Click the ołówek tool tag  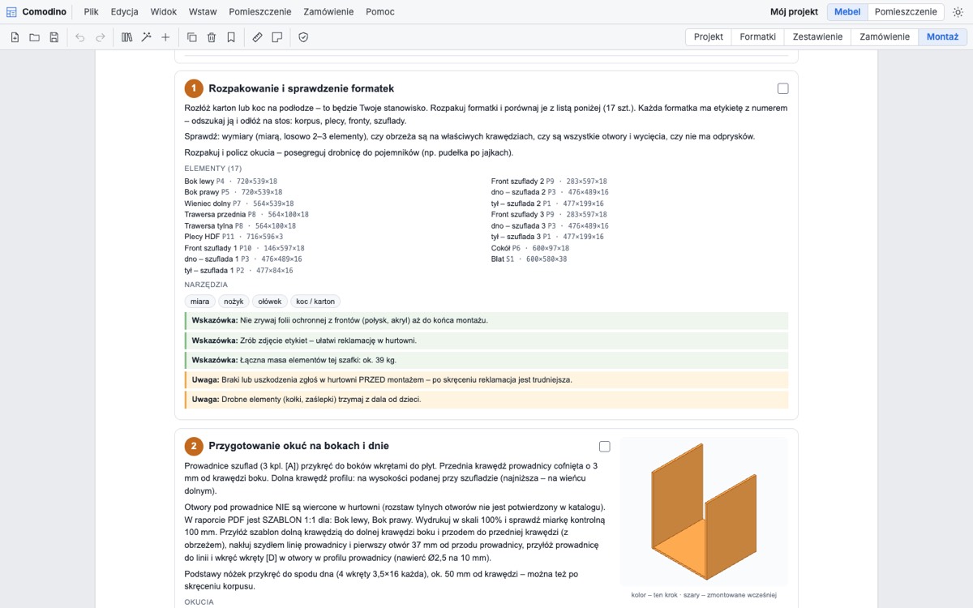(x=270, y=302)
